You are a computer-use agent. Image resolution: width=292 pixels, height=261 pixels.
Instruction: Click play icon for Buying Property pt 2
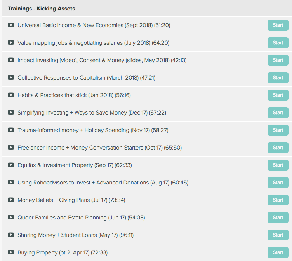(11, 252)
